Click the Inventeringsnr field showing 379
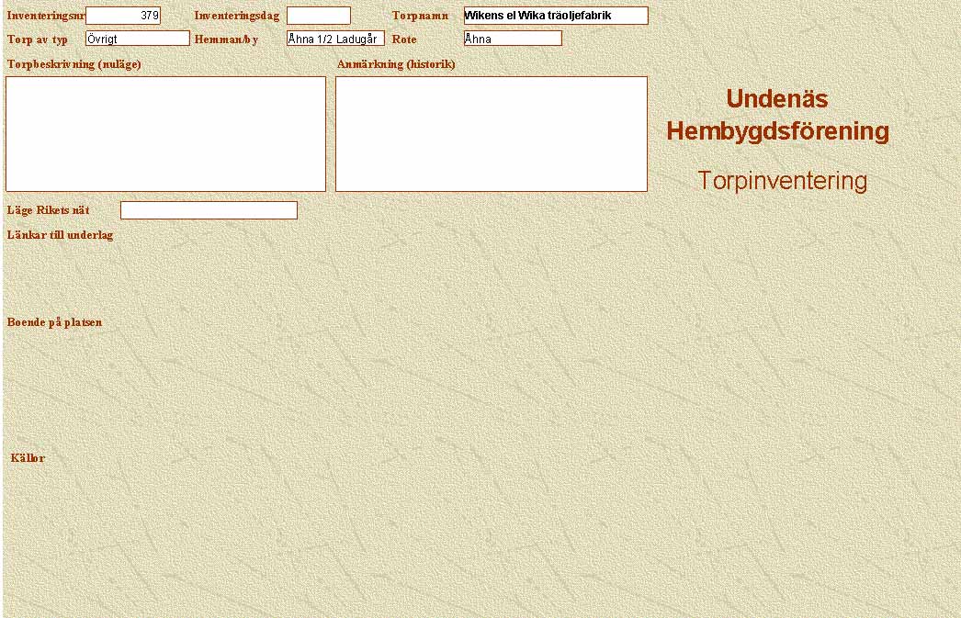This screenshot has height=618, width=961. pos(122,16)
